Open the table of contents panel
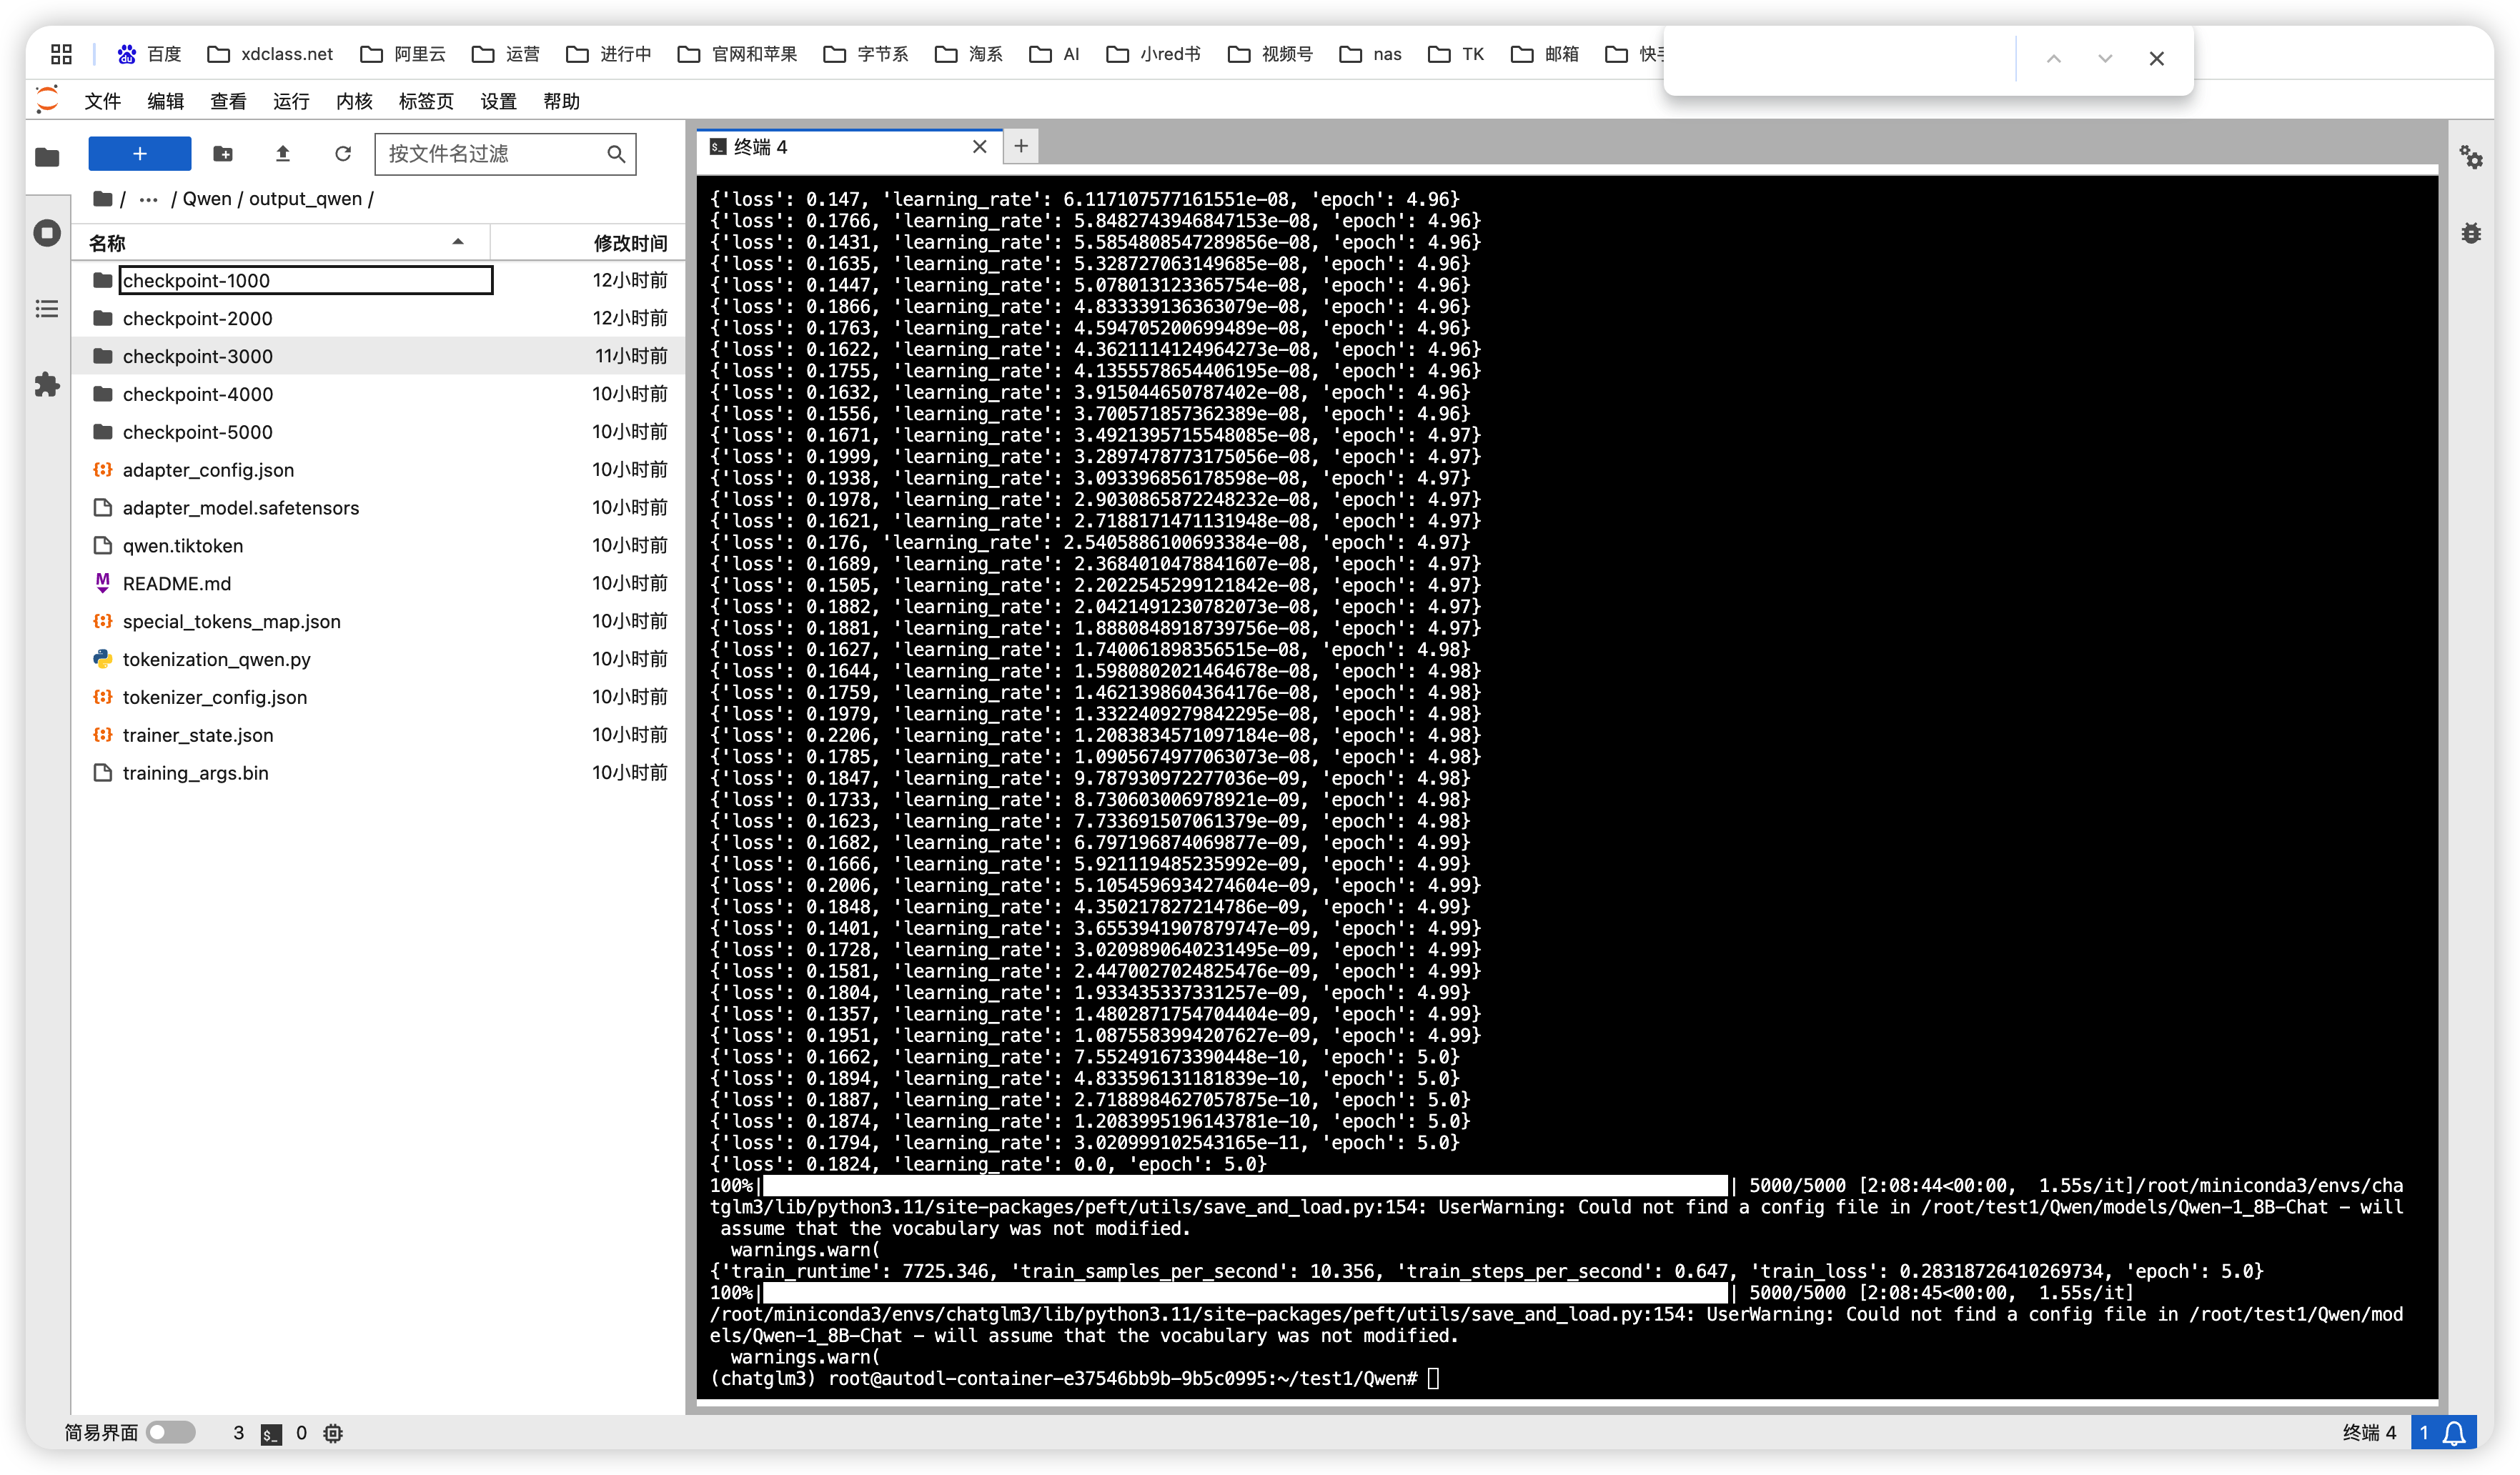Viewport: 2520px width, 1475px height. [47, 309]
